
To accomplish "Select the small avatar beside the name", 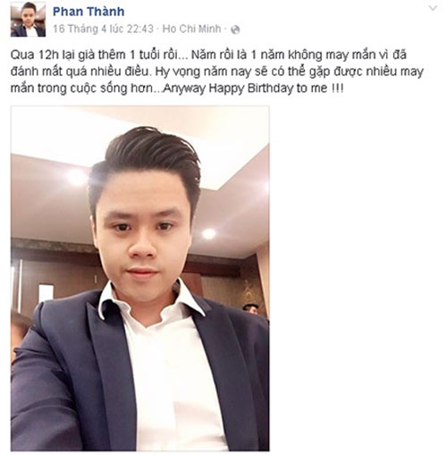I will [x=29, y=20].
